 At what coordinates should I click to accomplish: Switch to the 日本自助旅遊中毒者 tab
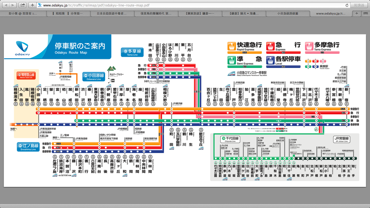point(112,14)
